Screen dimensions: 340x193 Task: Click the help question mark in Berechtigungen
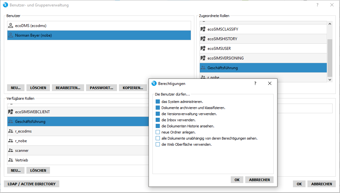(255, 83)
